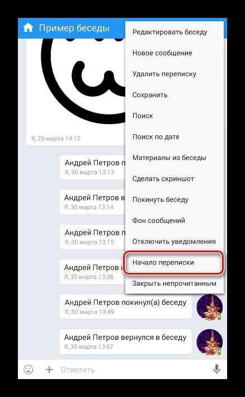Screen dimensions: 245x397
Task: Select 'Редактировать беседу' menu item
Action: coord(175,32)
